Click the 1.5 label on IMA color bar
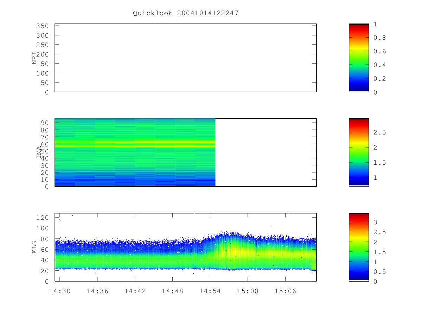Image resolution: width=422 pixels, height=316 pixels. [379, 163]
